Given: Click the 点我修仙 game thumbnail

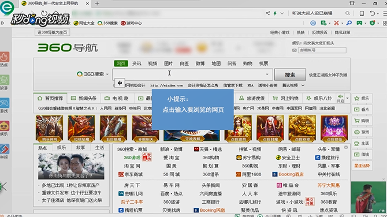Looking at the screenshot, I should tap(334, 129).
